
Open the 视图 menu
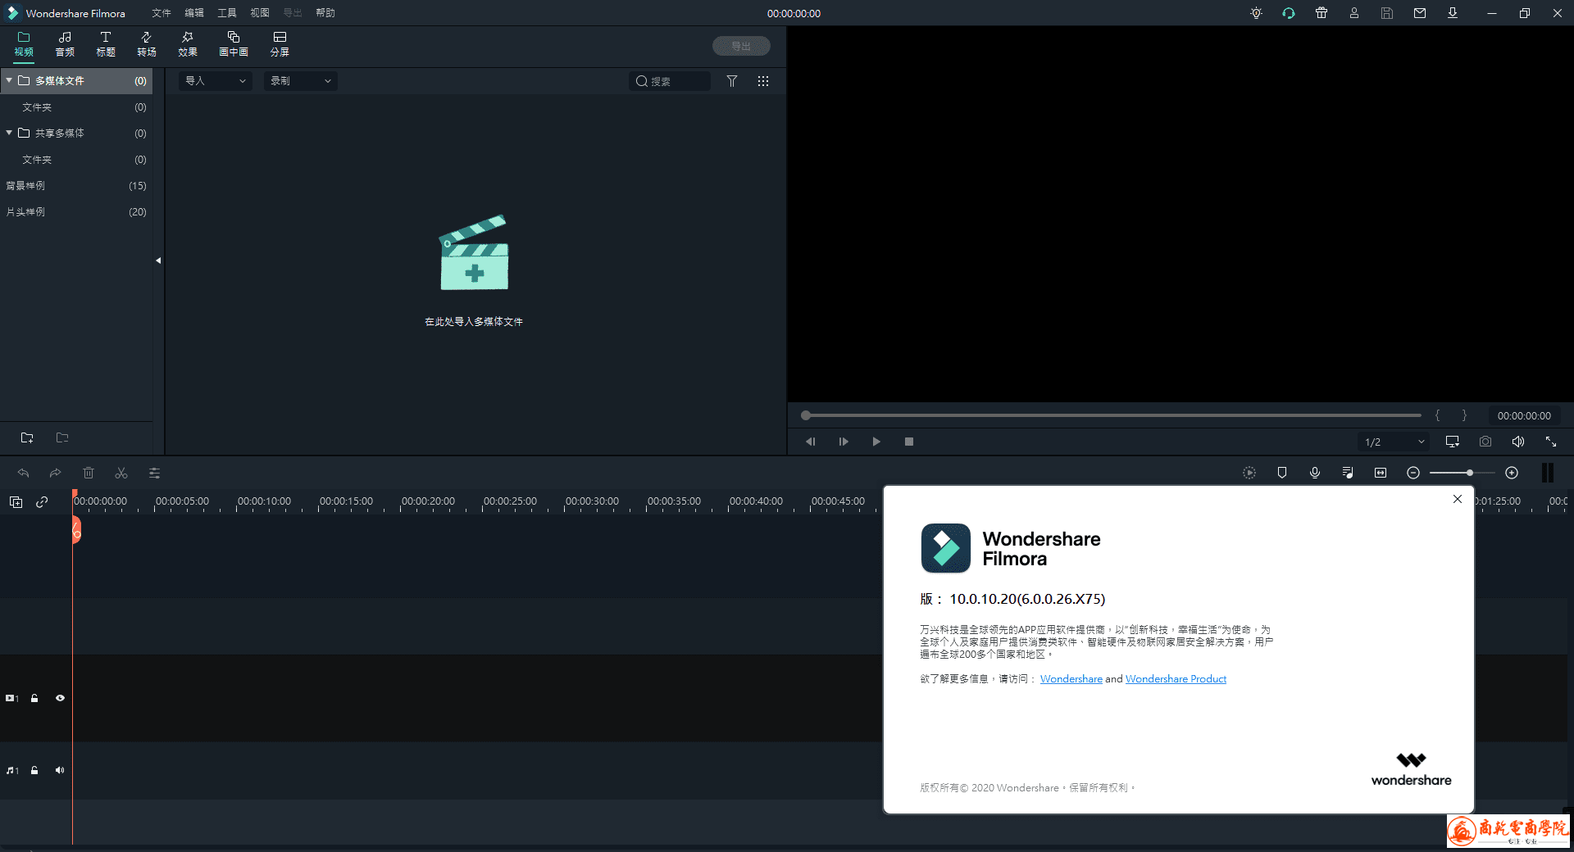pyautogui.click(x=260, y=13)
